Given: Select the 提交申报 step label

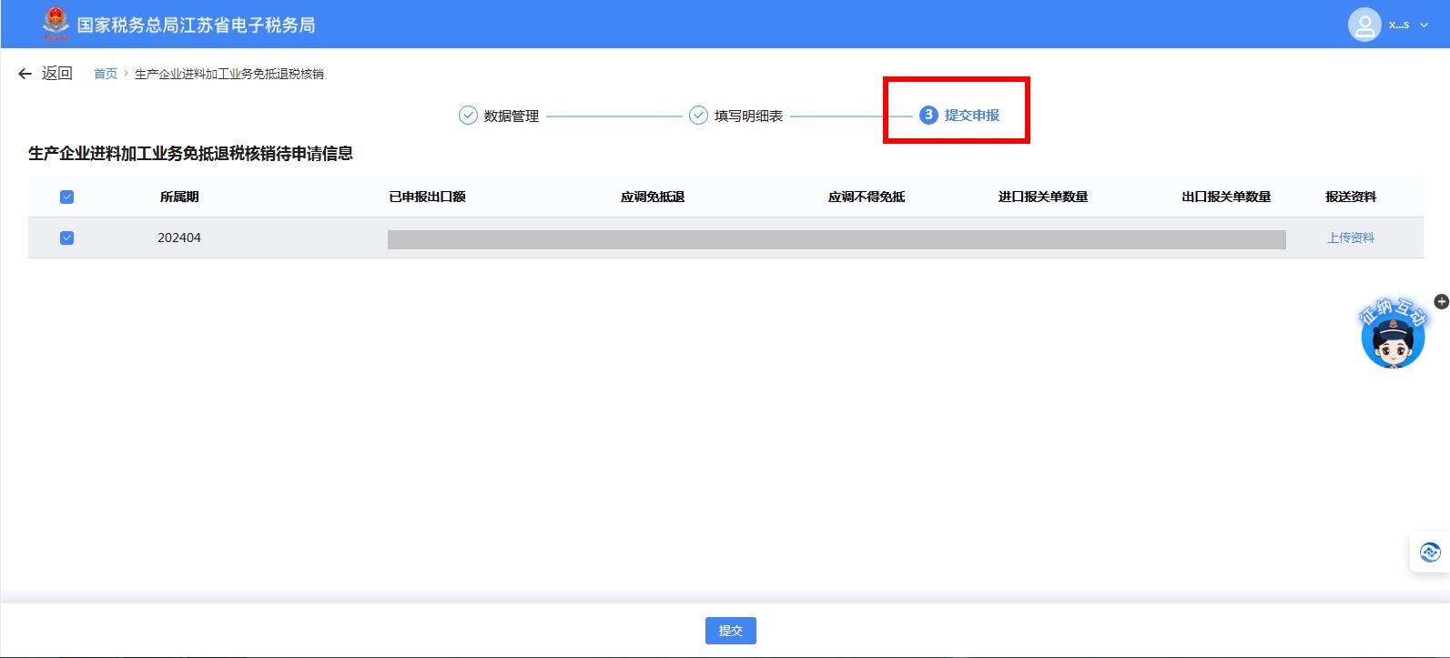Looking at the screenshot, I should coord(972,115).
